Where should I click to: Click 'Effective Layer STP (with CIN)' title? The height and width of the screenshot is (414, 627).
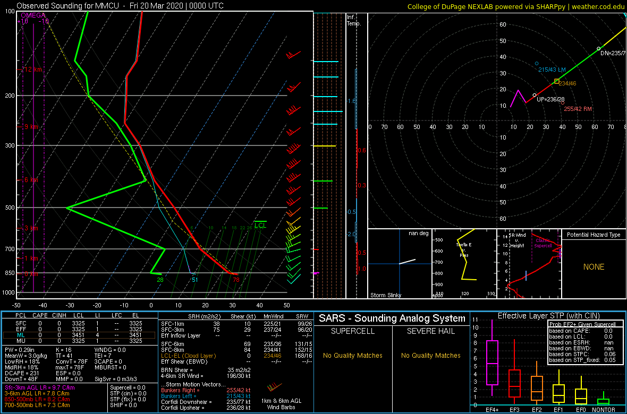point(547,316)
